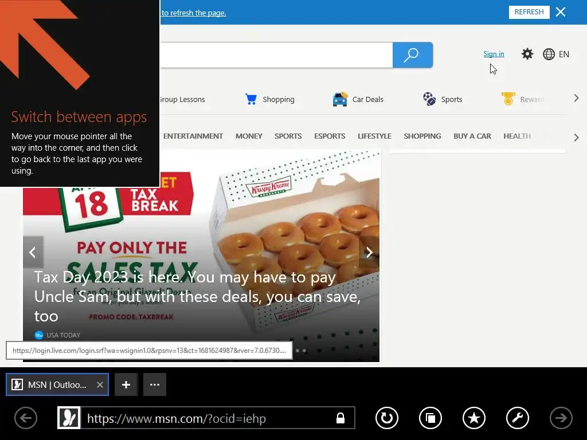Open the Shopping cart shortcut
The width and height of the screenshot is (587, 440).
coord(270,99)
